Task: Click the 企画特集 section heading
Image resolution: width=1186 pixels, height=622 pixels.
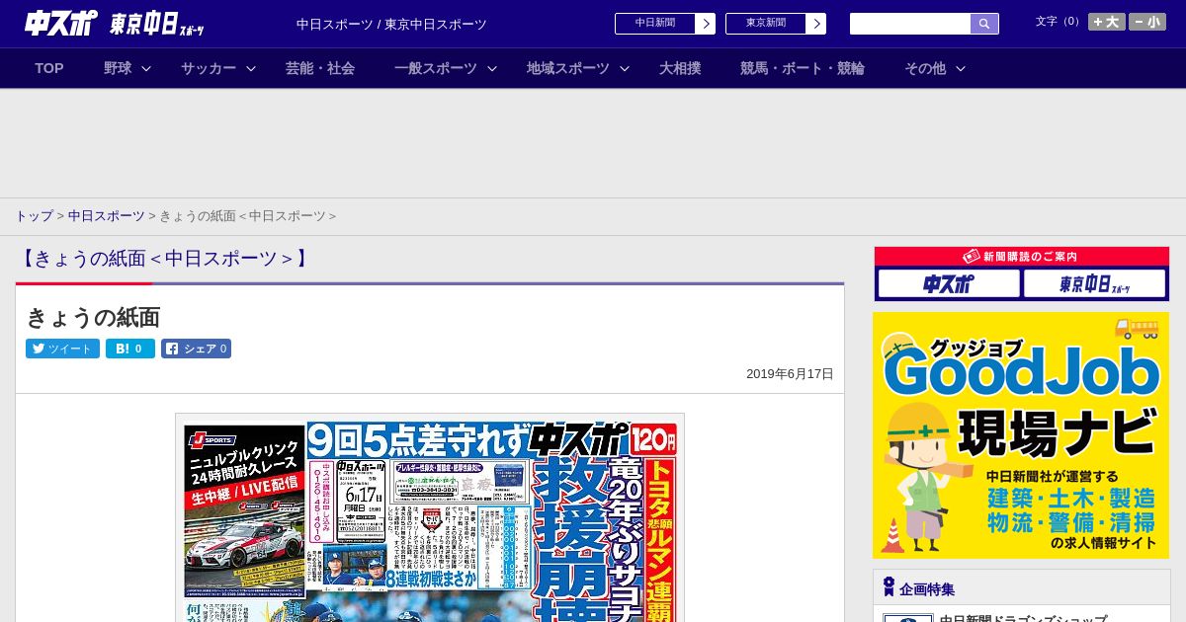Action: 927,589
